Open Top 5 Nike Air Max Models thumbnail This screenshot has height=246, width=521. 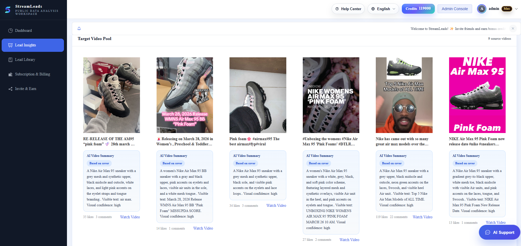point(404,95)
